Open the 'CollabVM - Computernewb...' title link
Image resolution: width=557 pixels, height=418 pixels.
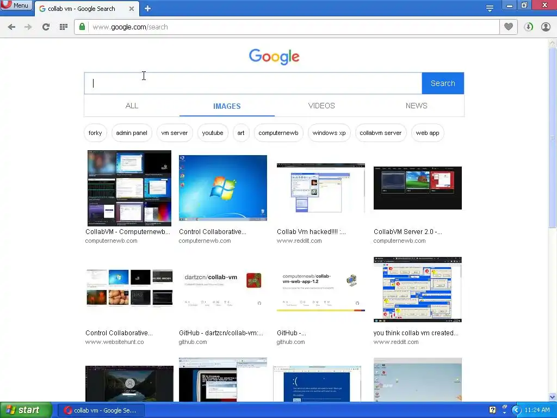coord(127,232)
